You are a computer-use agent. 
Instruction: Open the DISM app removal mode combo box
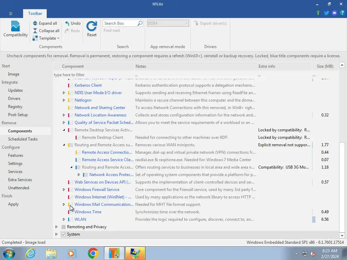[168, 23]
